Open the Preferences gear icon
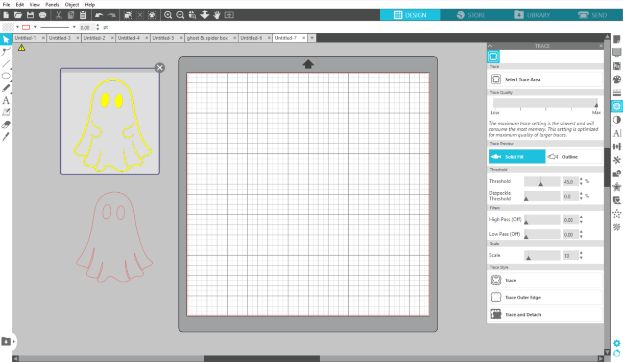This screenshot has width=623, height=362. pos(617,344)
